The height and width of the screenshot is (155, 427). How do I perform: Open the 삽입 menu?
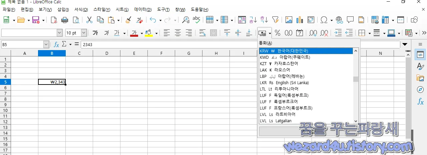pyautogui.click(x=63, y=10)
